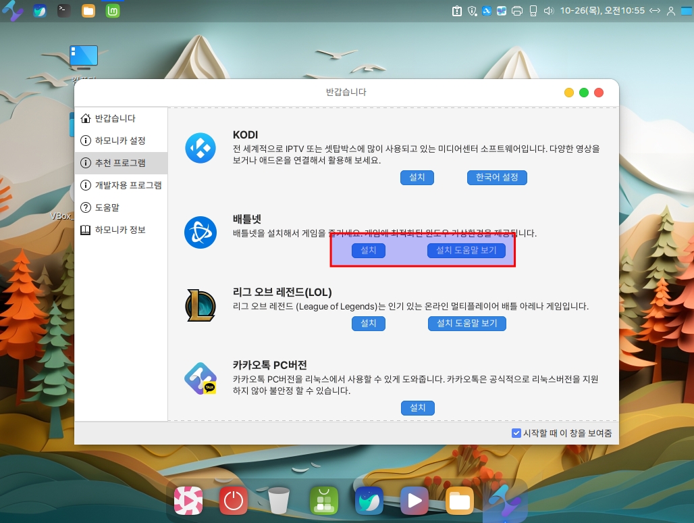The image size is (694, 523).
Task: Click the KODI application icon
Action: [200, 150]
